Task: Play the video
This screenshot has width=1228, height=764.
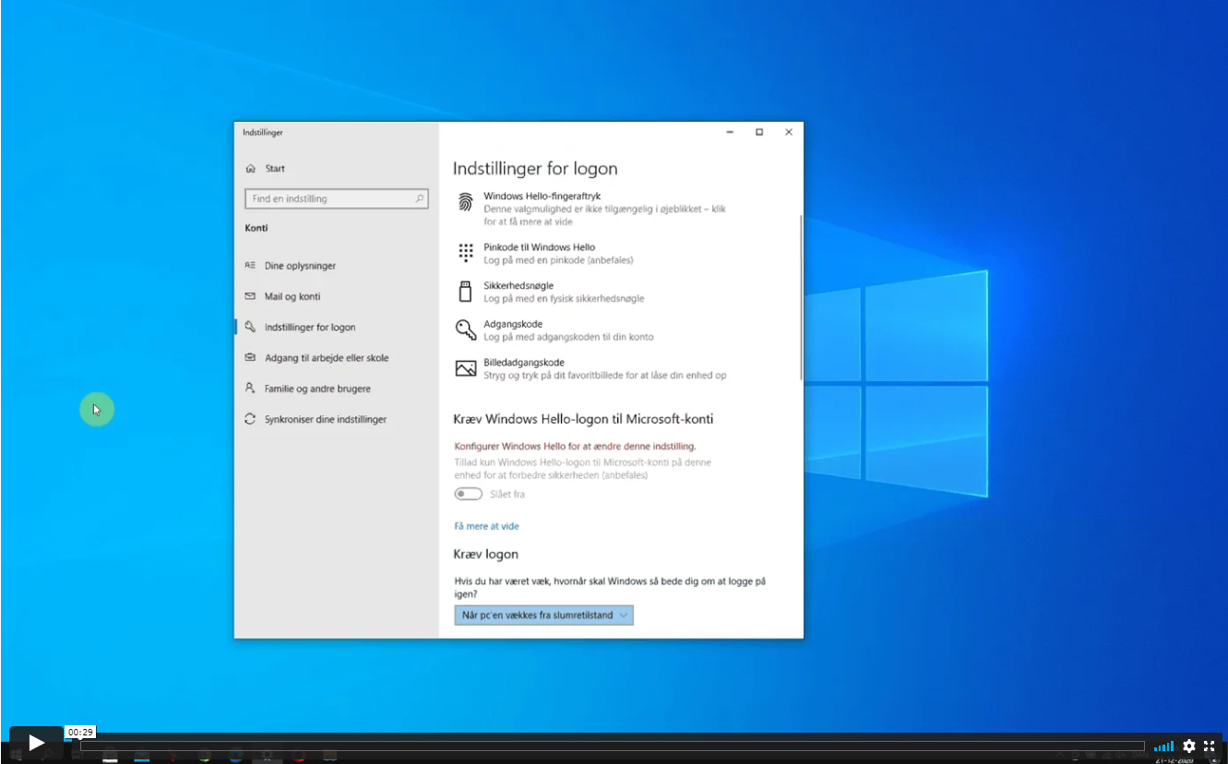Action: (x=36, y=742)
